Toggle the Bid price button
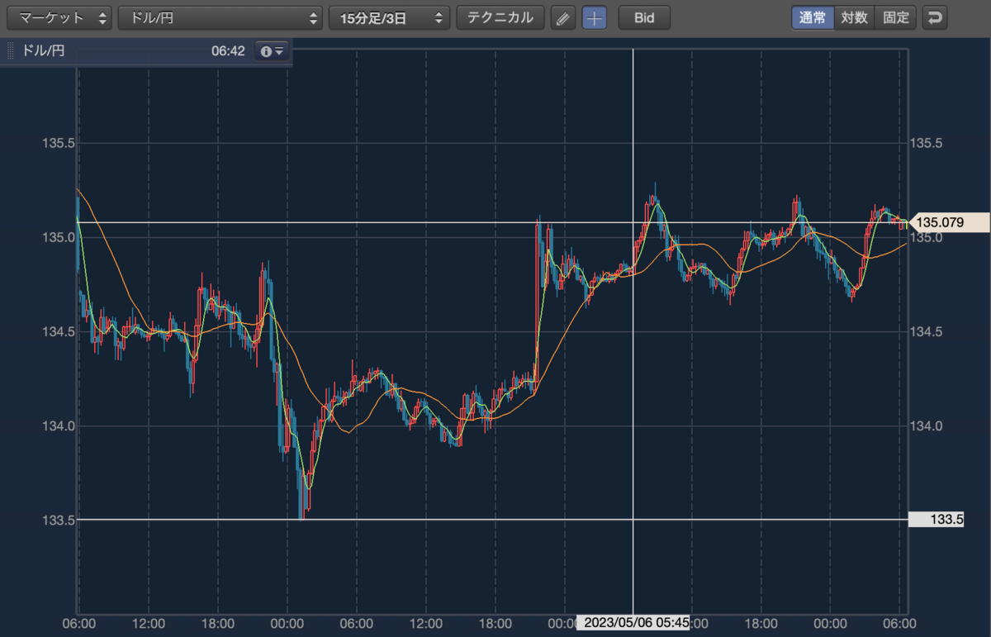This screenshot has width=991, height=637. [x=644, y=17]
